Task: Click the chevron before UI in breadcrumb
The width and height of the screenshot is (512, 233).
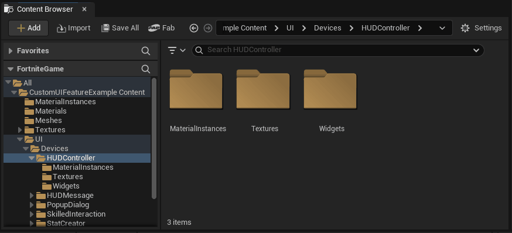Action: (x=277, y=28)
